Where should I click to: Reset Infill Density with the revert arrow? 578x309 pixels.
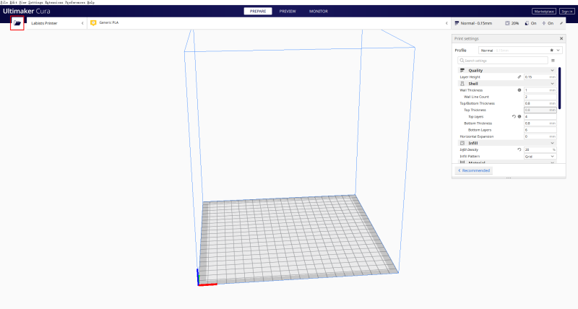[519, 149]
